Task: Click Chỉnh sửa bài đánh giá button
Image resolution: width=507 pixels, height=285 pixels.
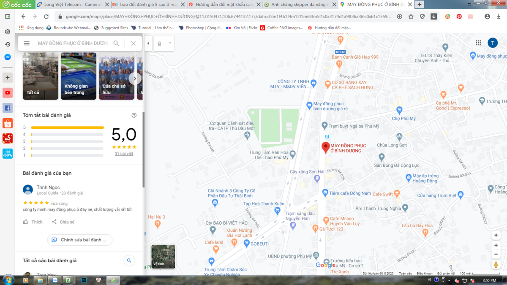Action: click(x=80, y=240)
